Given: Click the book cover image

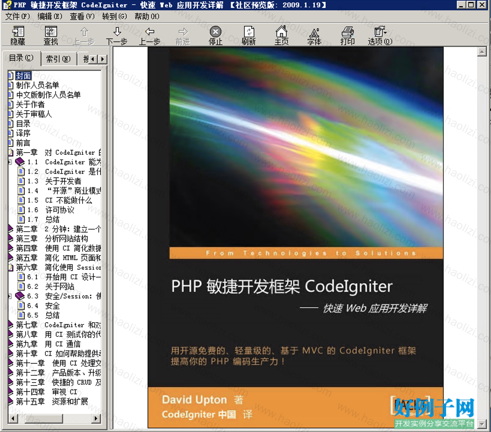Looking at the screenshot, I should pos(295,238).
